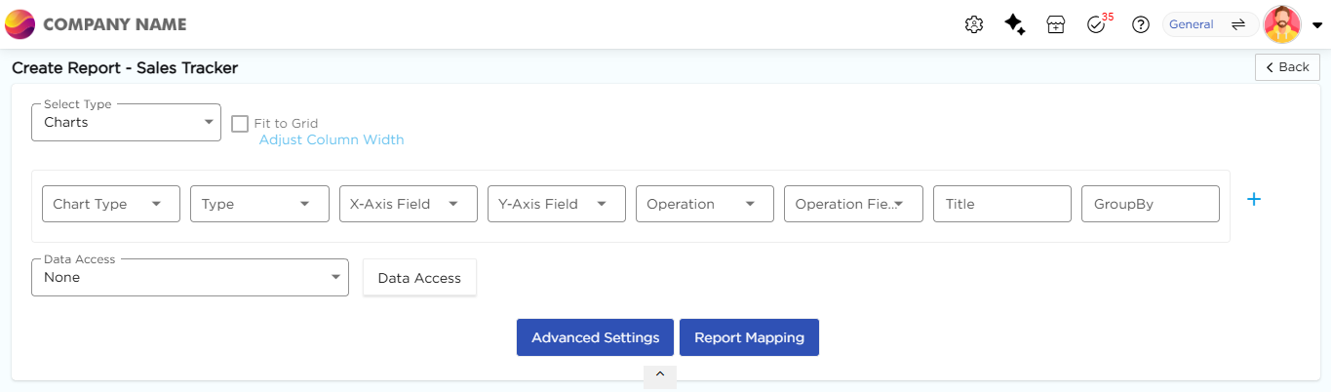Click into the Title input field

pyautogui.click(x=1001, y=205)
